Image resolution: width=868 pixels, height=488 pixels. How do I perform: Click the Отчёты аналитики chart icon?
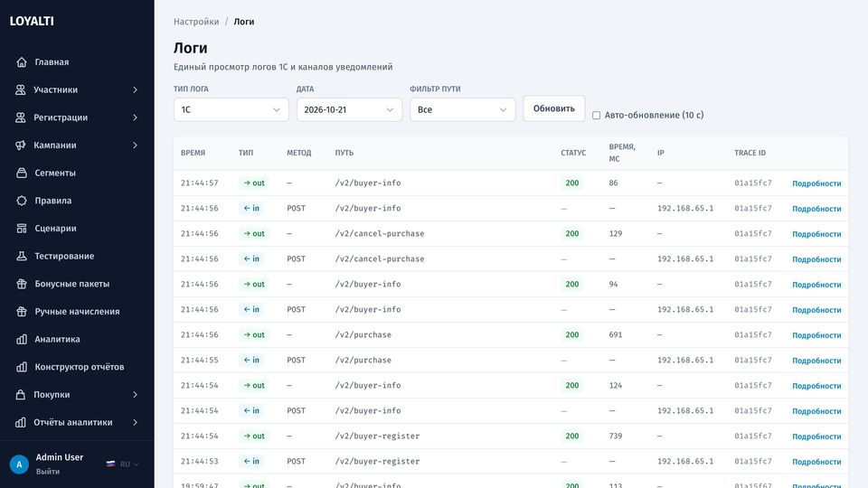click(21, 422)
